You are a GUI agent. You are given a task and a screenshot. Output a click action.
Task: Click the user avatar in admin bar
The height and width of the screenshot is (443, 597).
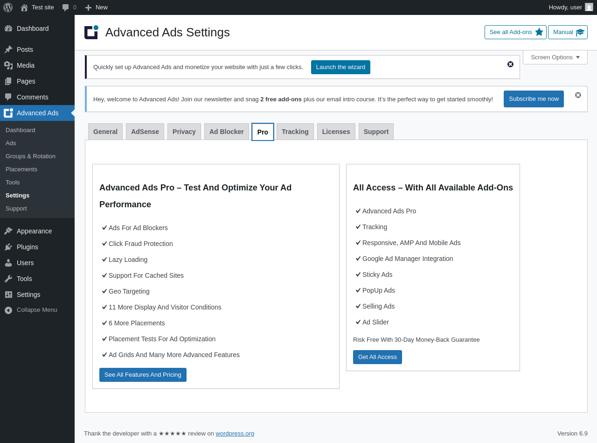[x=589, y=7]
